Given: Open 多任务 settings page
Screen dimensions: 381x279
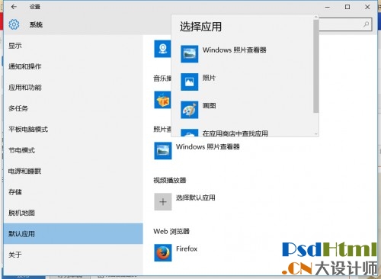Looking at the screenshot, I should 73,108.
